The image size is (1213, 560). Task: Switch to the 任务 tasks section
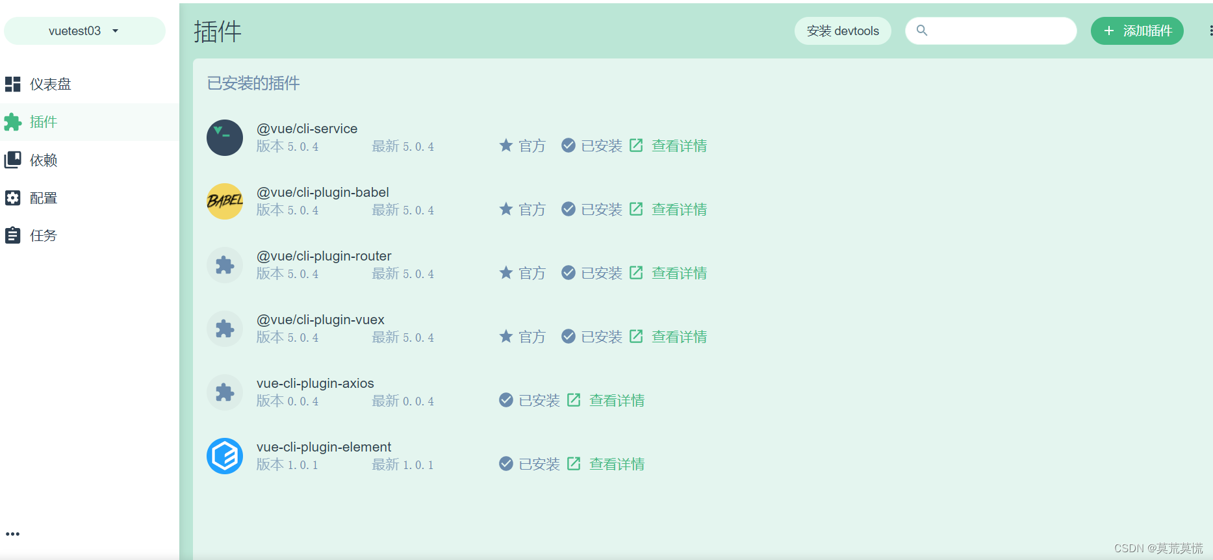coord(89,235)
